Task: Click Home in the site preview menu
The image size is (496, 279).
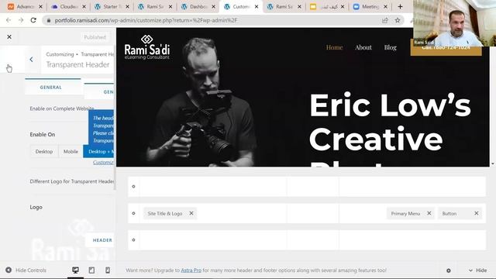Action: click(x=334, y=47)
